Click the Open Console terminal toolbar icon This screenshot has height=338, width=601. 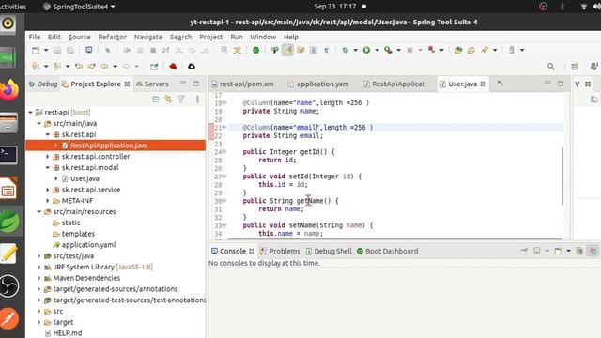tap(89, 50)
